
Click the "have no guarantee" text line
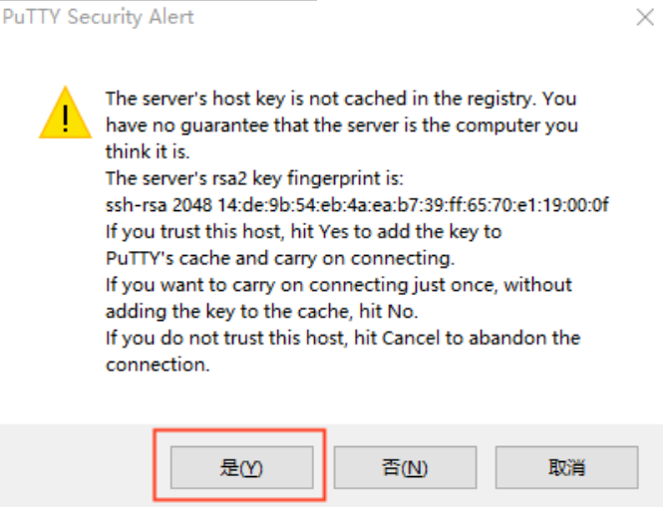point(341,127)
